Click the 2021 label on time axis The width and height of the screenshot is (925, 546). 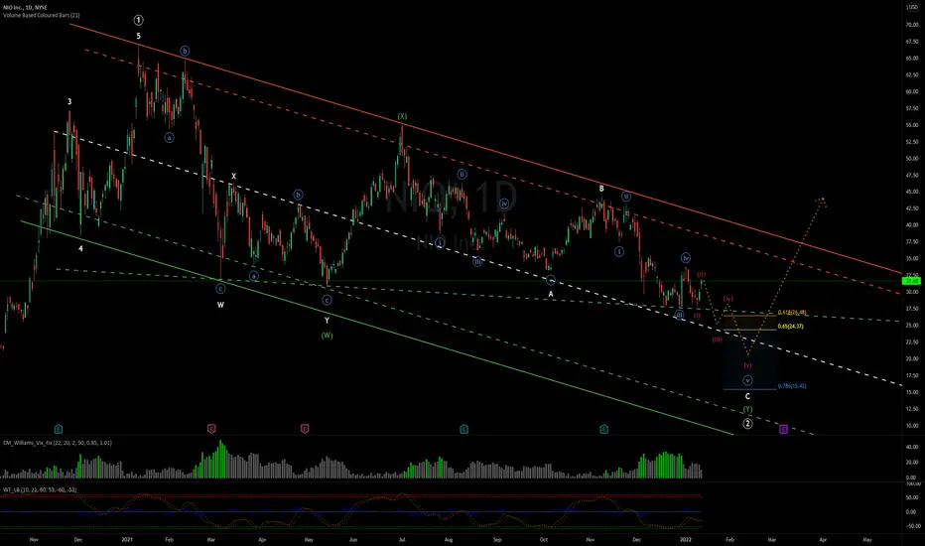pyautogui.click(x=127, y=539)
